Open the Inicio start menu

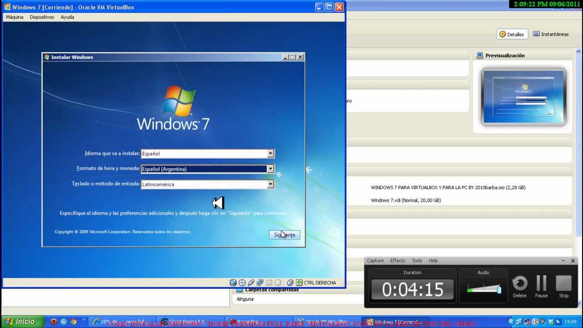point(22,322)
